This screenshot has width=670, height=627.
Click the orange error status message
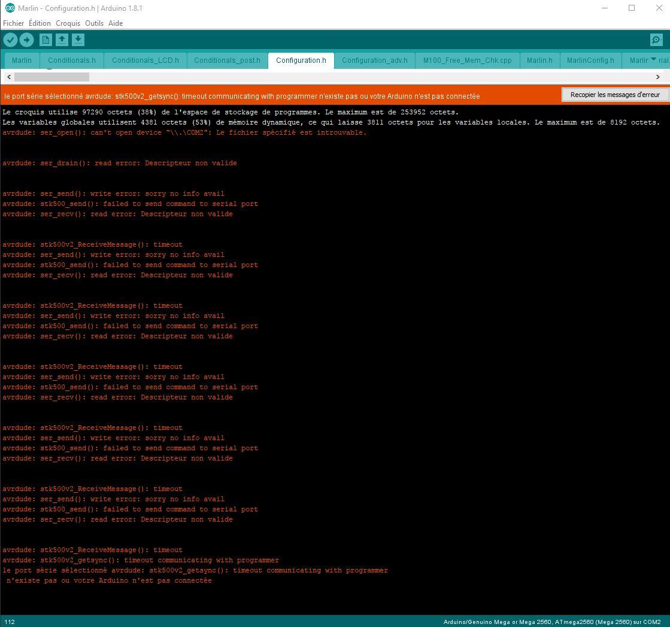coord(242,96)
